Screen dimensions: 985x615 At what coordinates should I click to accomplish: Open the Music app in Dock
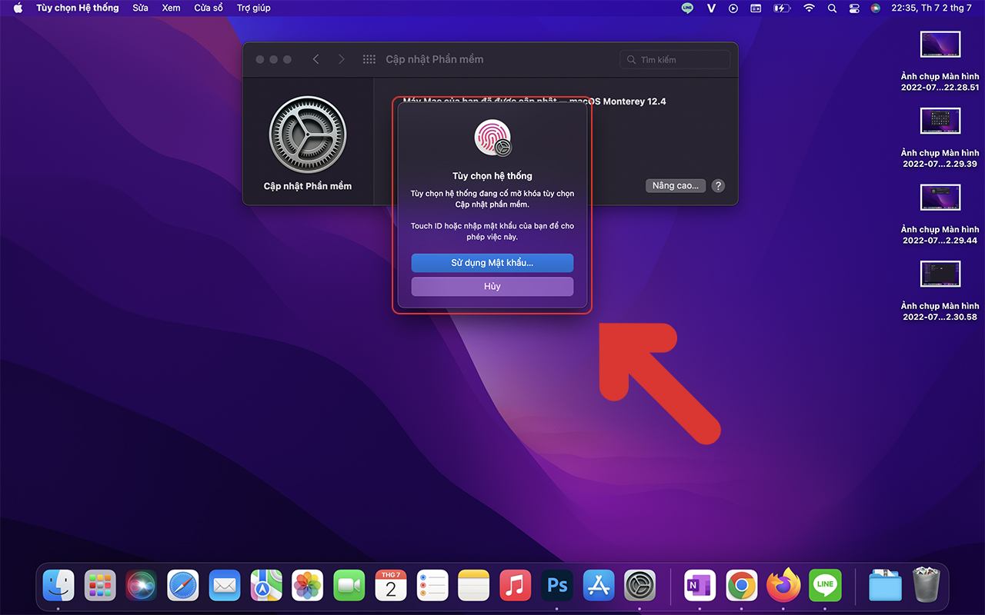[516, 586]
